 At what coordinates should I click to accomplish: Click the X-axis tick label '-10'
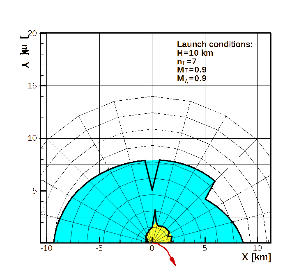(x=46, y=248)
